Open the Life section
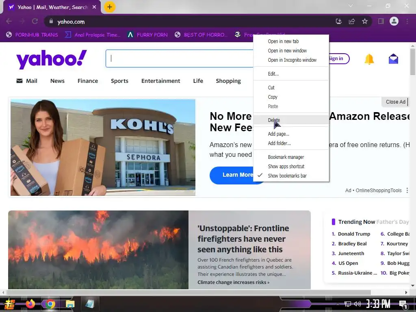The image size is (416, 312). click(x=198, y=81)
